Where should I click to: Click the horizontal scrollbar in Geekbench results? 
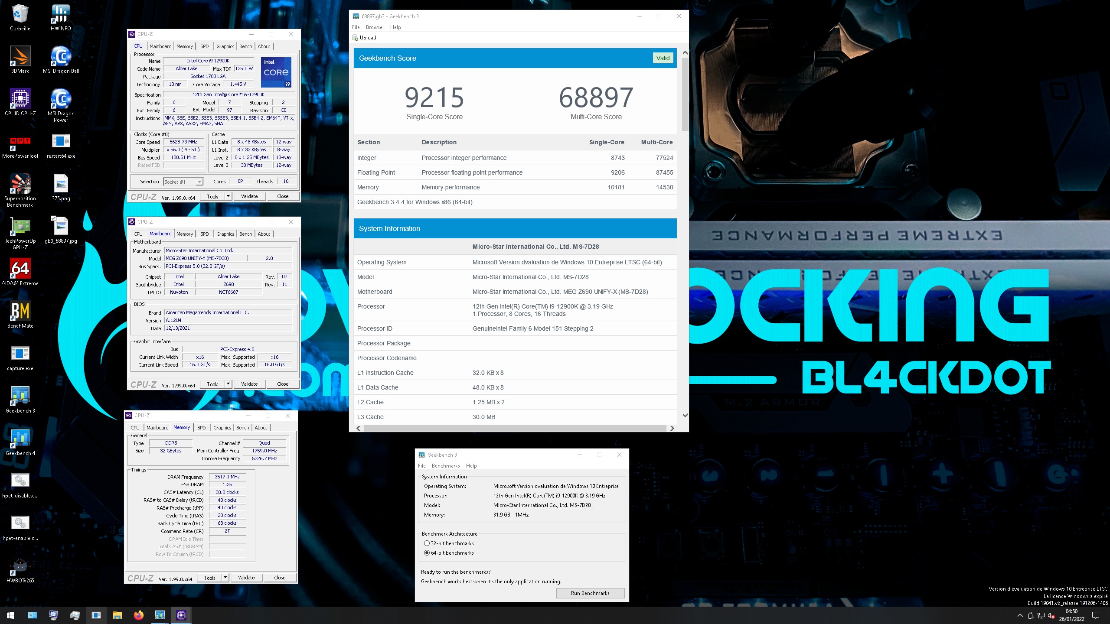pos(515,428)
